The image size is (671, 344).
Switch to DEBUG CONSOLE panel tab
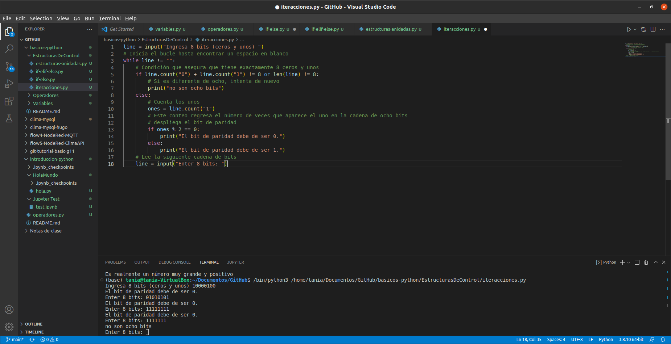[174, 262]
